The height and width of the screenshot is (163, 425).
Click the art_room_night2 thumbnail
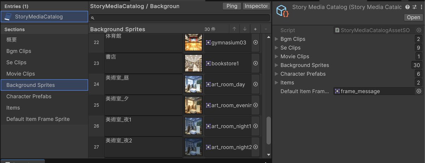(x=193, y=146)
